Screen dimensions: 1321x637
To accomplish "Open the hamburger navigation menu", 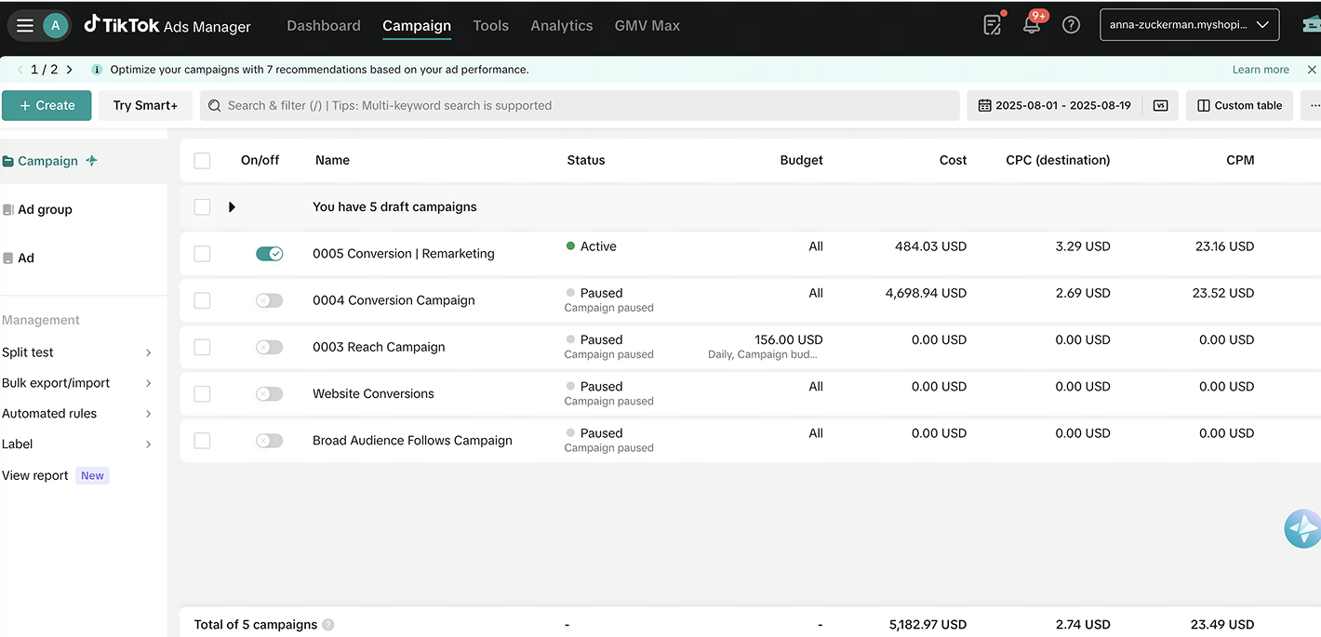I will pyautogui.click(x=25, y=25).
